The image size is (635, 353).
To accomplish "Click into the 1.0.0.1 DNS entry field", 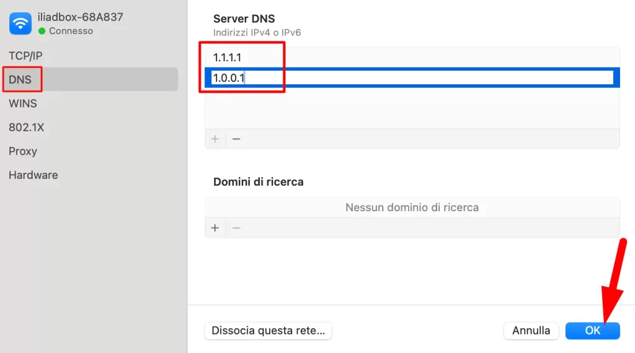I will [x=412, y=77].
